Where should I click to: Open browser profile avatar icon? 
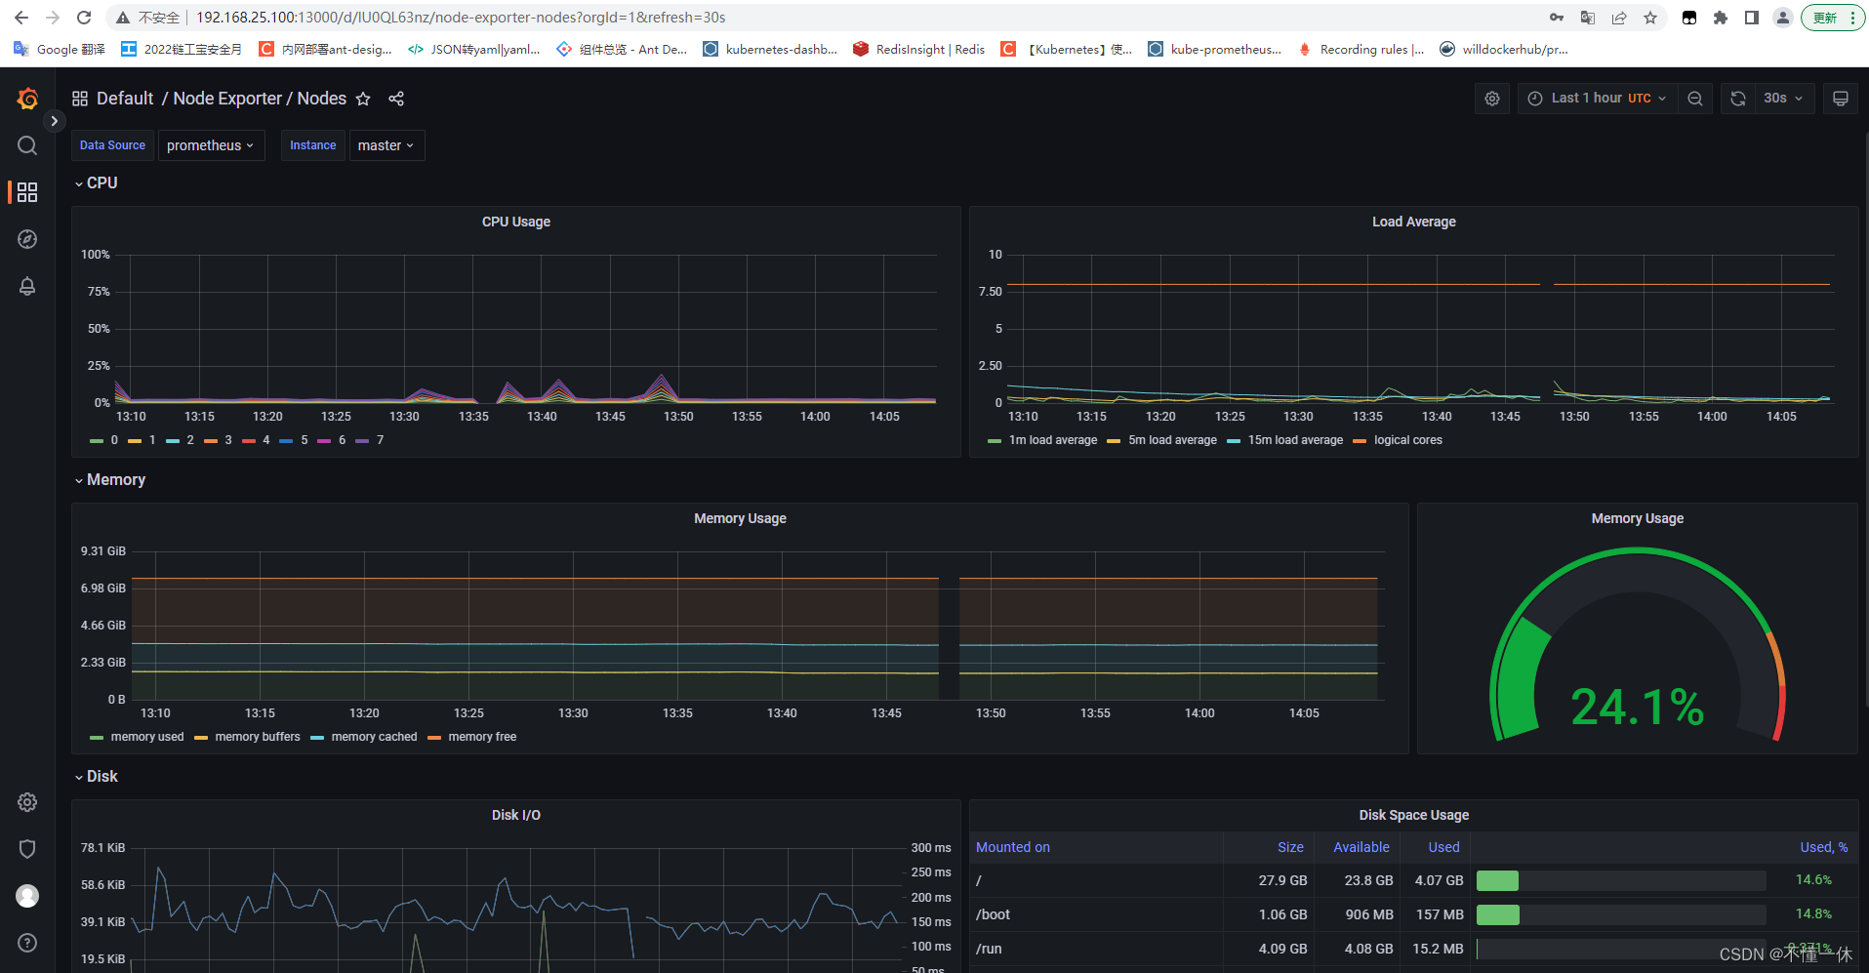[1783, 18]
